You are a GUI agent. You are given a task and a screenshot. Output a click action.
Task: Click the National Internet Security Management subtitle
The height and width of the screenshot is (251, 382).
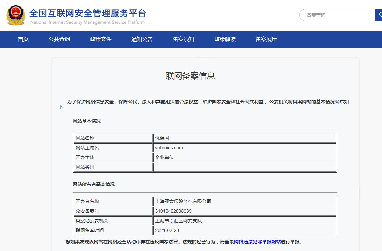(x=87, y=22)
